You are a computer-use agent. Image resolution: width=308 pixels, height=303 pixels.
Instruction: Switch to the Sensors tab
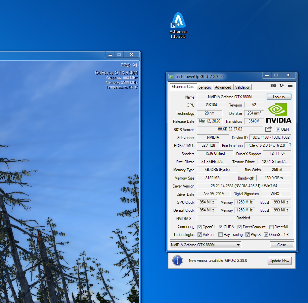pyautogui.click(x=205, y=87)
